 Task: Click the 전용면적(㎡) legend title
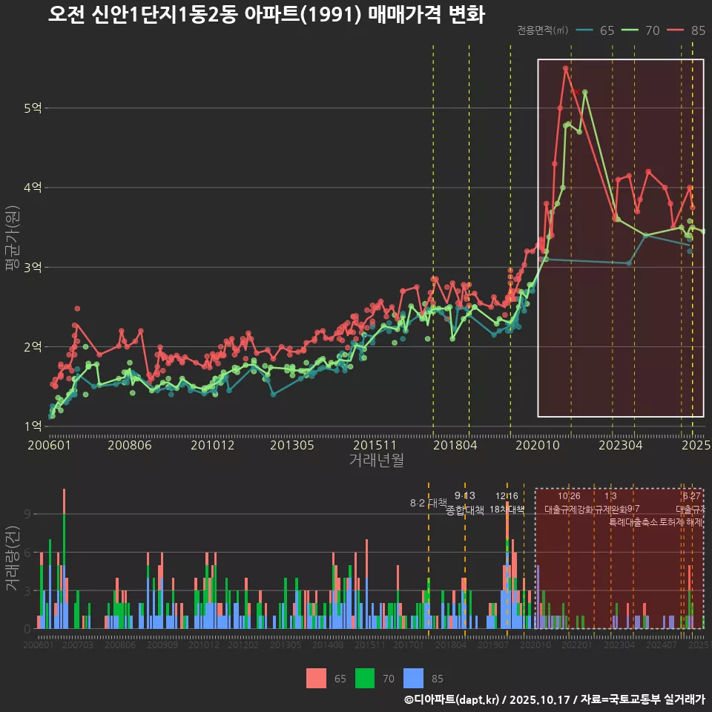coord(542,30)
